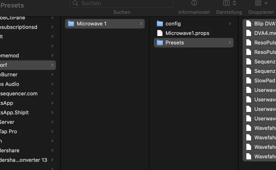
Task: Select the DVA4.mw file icon
Action: 249,33
